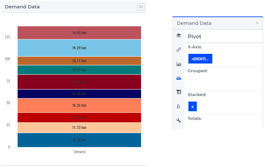Click the brown 10.11 ton segment
Viewport: 265px width, 167px height.
point(79,61)
